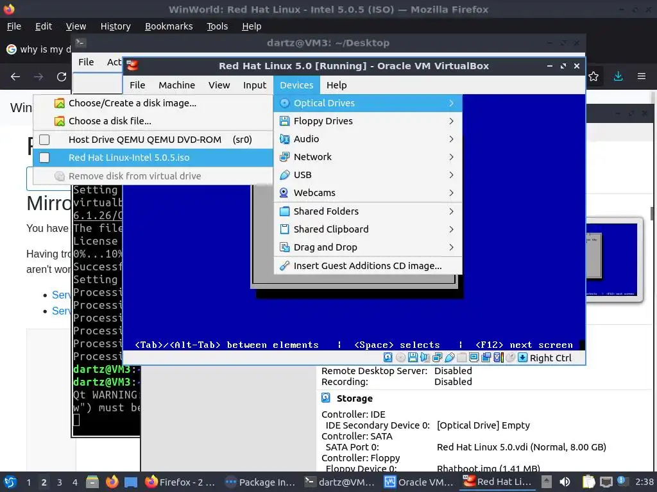The width and height of the screenshot is (657, 492).
Task: Switch to the dartz@VM terminal taskbar button
Action: [339, 482]
